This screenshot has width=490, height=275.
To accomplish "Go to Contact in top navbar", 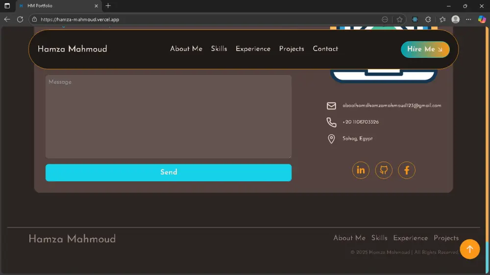I will coord(325,49).
